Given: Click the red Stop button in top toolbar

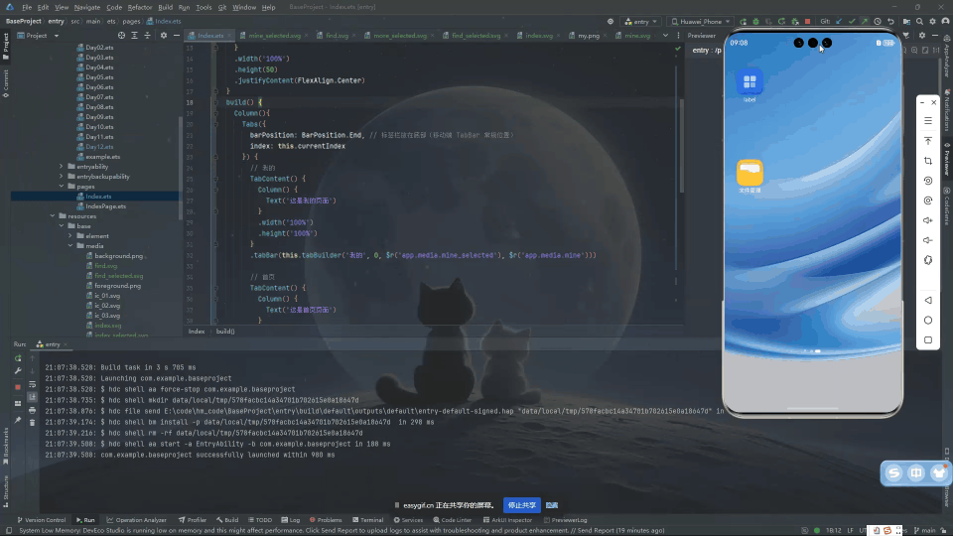Looking at the screenshot, I should 808,21.
